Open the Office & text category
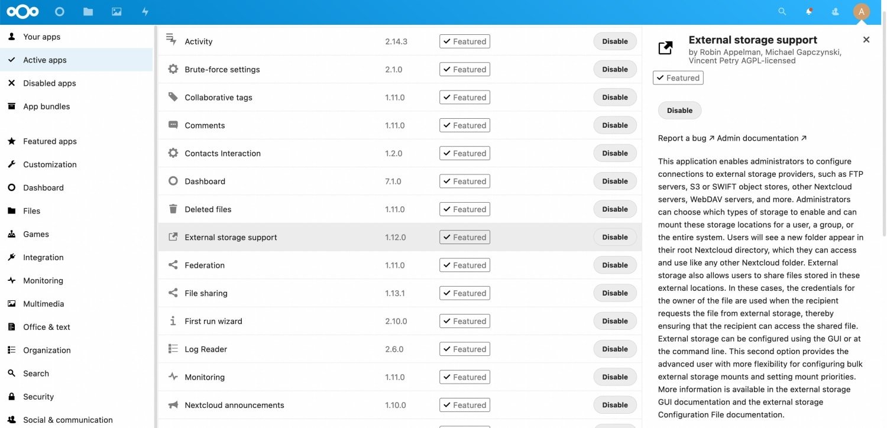 click(x=76, y=327)
